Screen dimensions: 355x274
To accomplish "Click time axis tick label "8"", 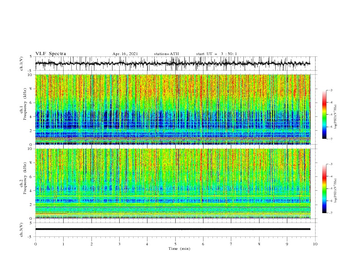I will (259, 244).
